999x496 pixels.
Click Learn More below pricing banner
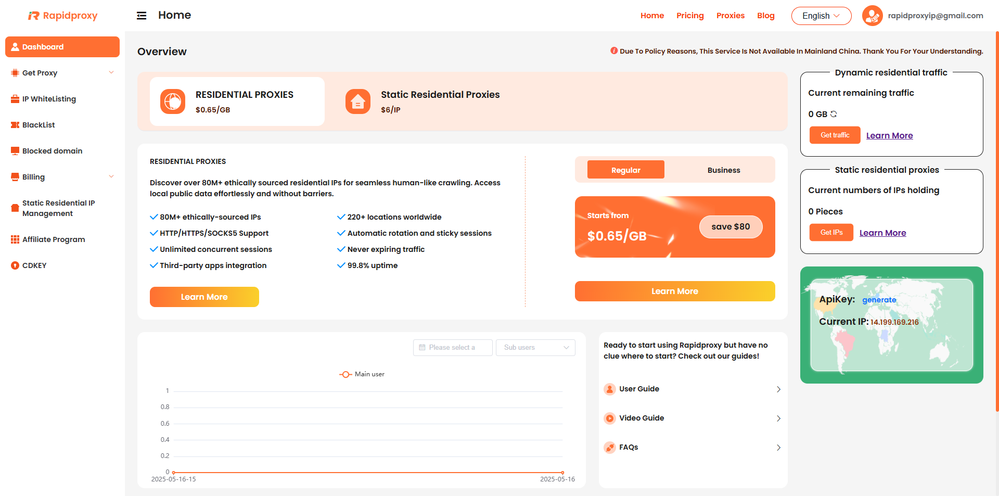[675, 291]
